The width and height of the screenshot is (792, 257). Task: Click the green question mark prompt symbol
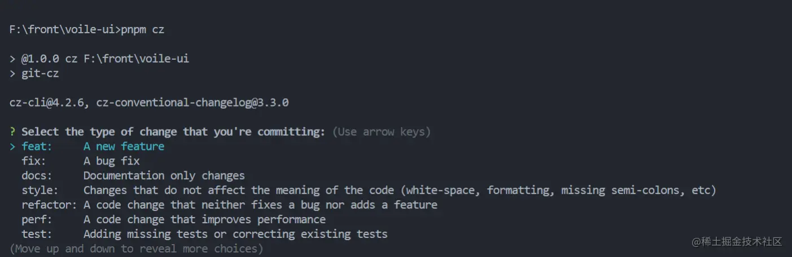point(12,132)
